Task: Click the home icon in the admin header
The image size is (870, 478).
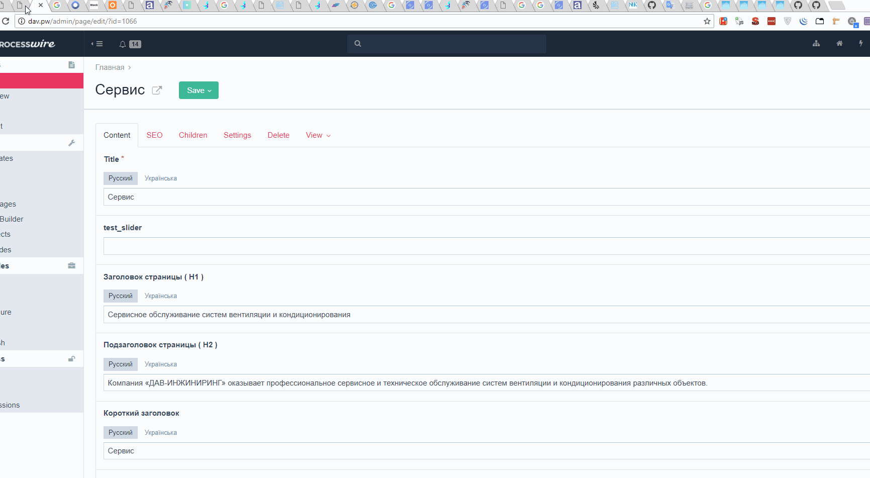Action: click(839, 44)
